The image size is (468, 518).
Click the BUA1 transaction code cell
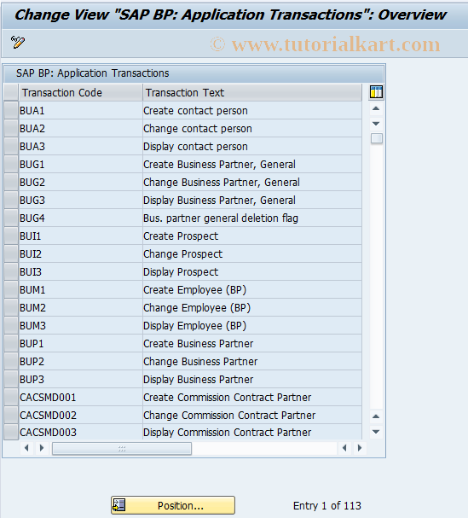point(80,110)
